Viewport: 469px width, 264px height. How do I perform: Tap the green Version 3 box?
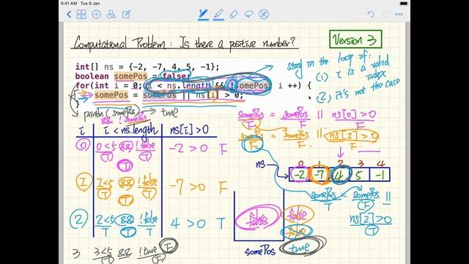click(355, 39)
